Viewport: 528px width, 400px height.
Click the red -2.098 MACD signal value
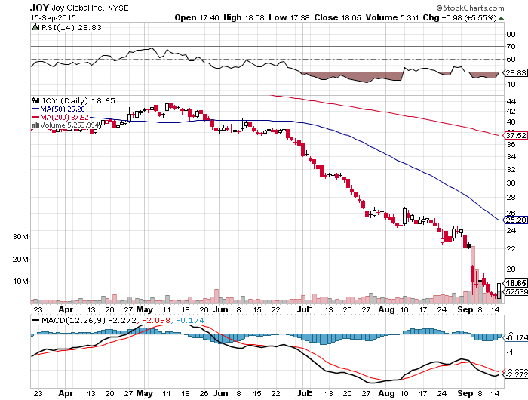coord(157,320)
